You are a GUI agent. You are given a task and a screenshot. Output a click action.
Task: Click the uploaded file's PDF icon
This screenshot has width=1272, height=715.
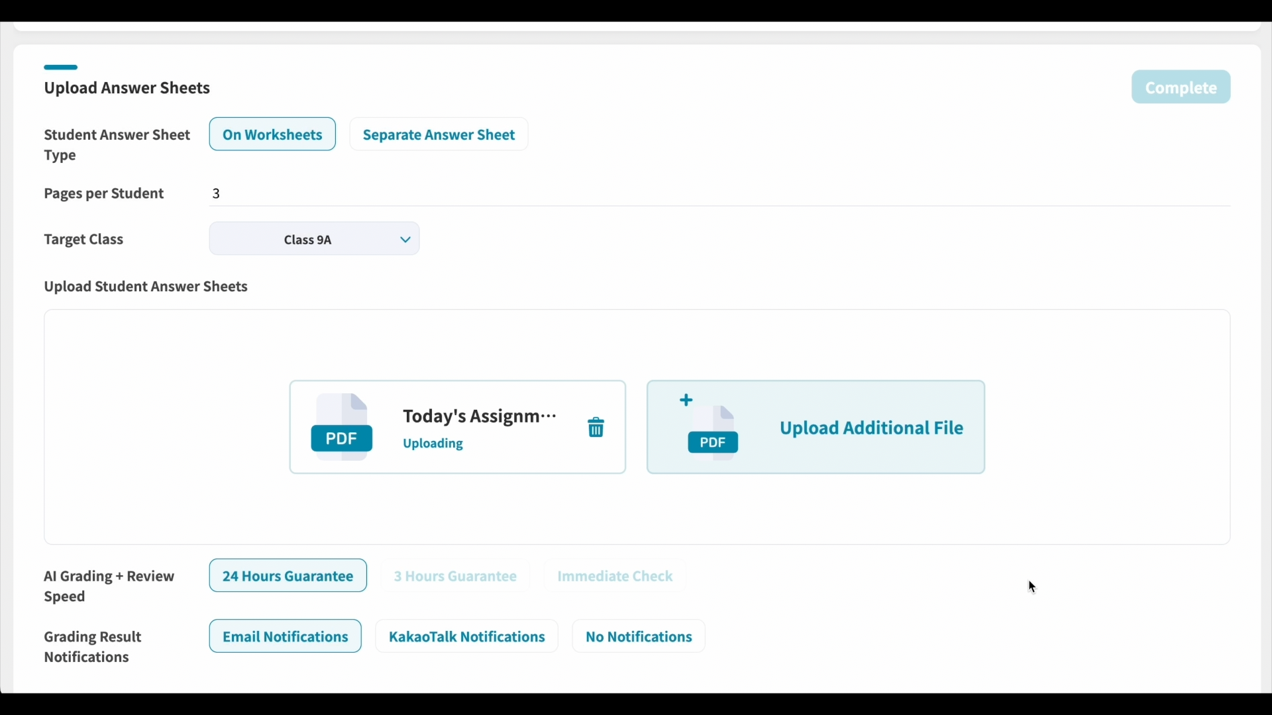[x=342, y=427]
